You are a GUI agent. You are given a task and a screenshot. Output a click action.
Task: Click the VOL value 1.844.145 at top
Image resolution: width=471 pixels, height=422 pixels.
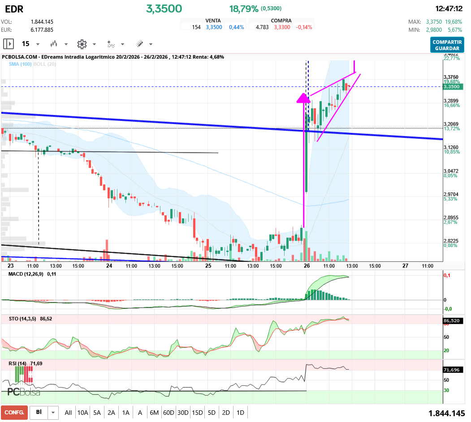42,22
